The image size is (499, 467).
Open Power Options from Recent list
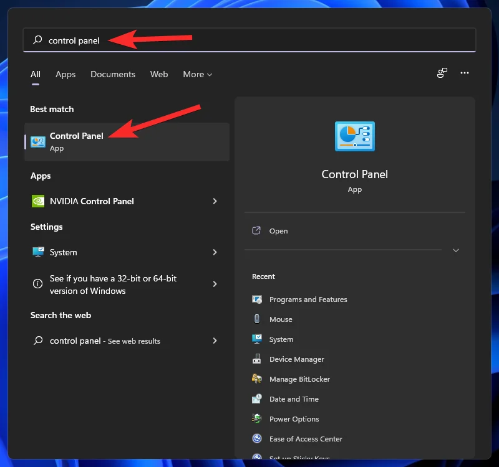[294, 419]
